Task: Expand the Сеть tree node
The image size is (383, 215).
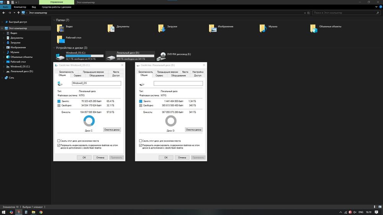Action: click(2, 78)
